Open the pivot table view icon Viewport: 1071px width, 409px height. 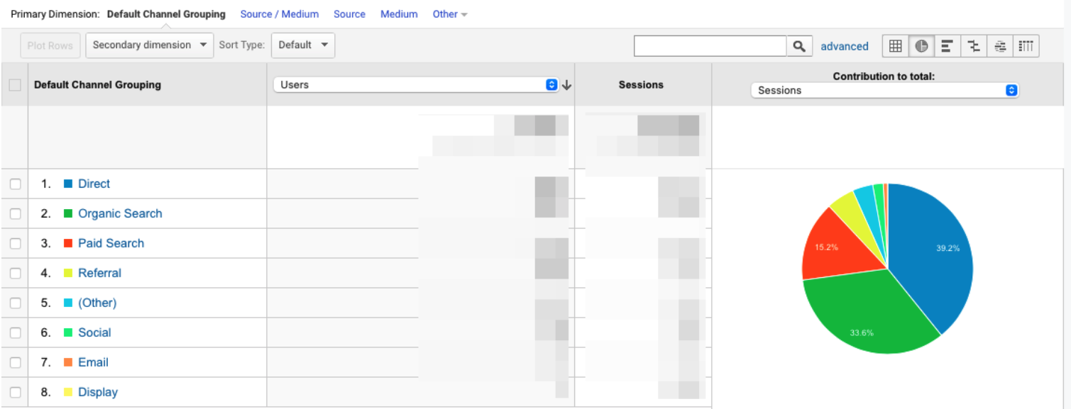[x=1026, y=46]
